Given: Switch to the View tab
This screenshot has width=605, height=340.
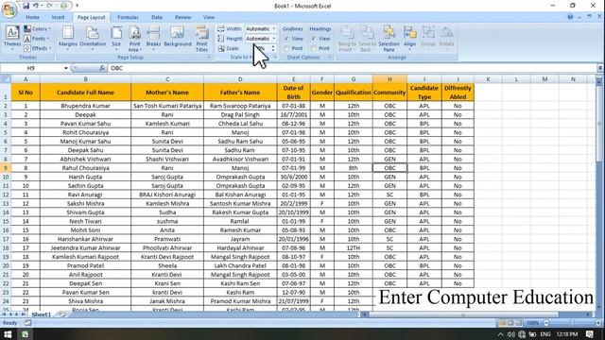Looking at the screenshot, I should pyautogui.click(x=209, y=17).
